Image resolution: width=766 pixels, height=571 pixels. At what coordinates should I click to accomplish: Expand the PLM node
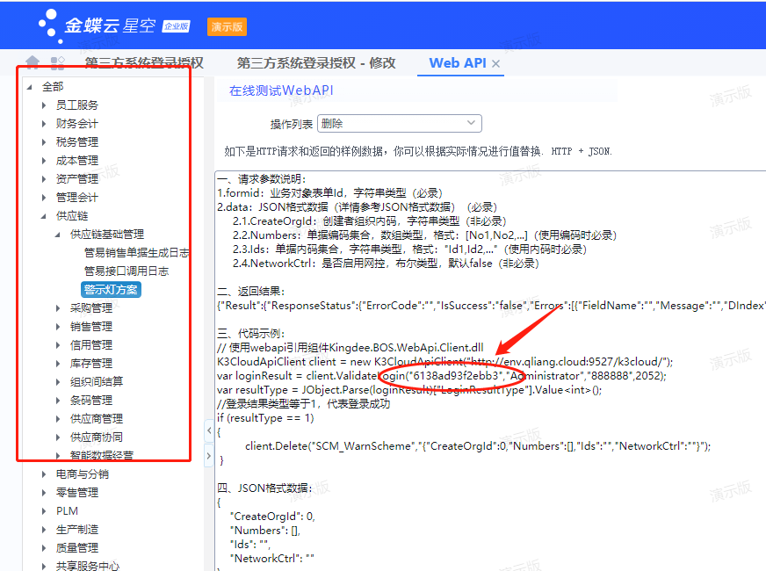tap(44, 511)
